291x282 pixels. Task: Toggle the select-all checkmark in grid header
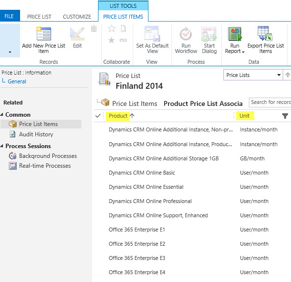[98, 116]
